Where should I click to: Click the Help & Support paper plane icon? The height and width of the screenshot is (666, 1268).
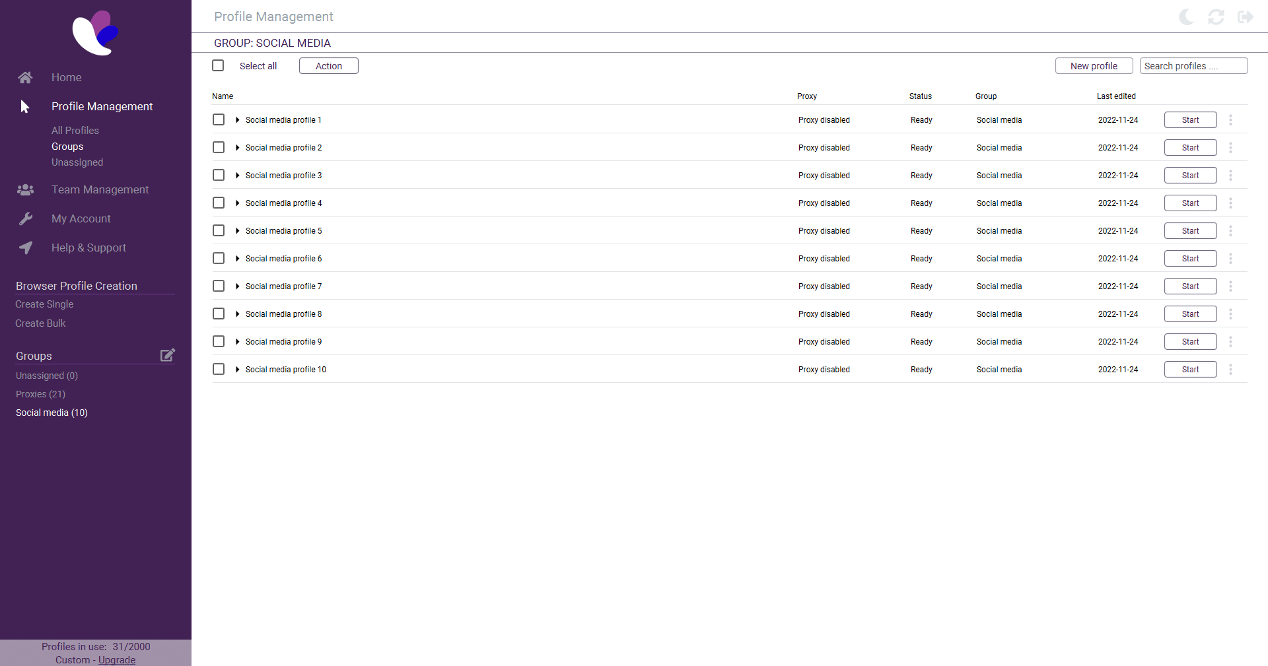pos(25,248)
